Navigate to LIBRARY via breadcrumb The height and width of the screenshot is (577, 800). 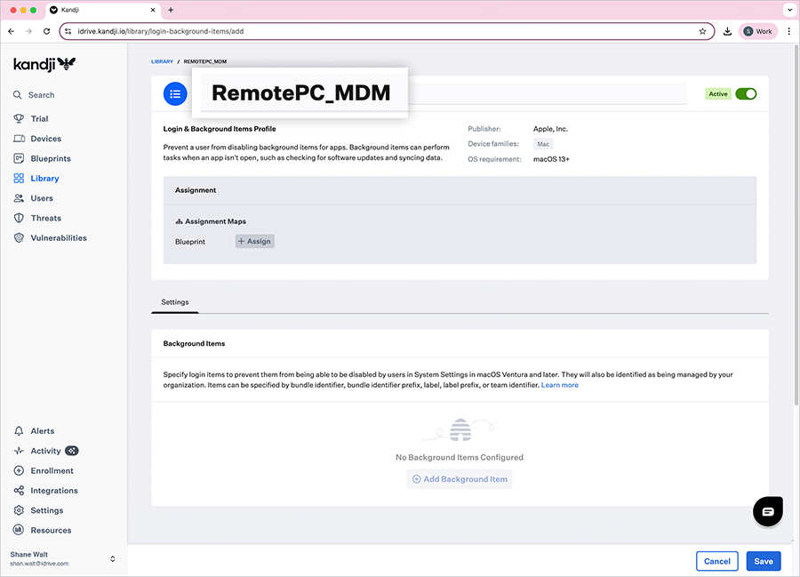pos(162,61)
